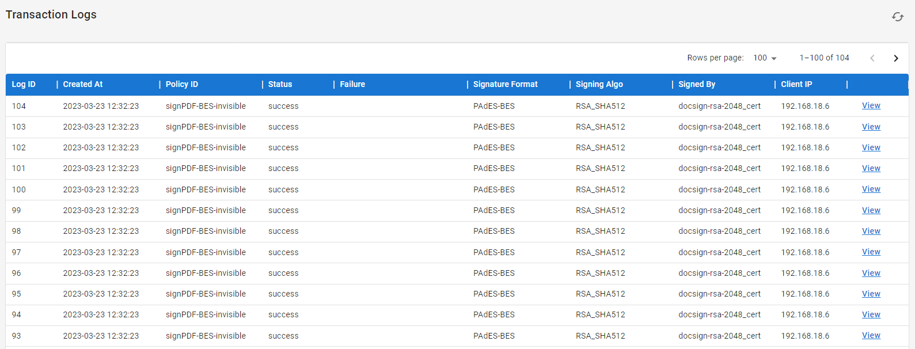Viewport: 915px width, 349px height.
Task: Open View link for log 95
Action: 871,294
